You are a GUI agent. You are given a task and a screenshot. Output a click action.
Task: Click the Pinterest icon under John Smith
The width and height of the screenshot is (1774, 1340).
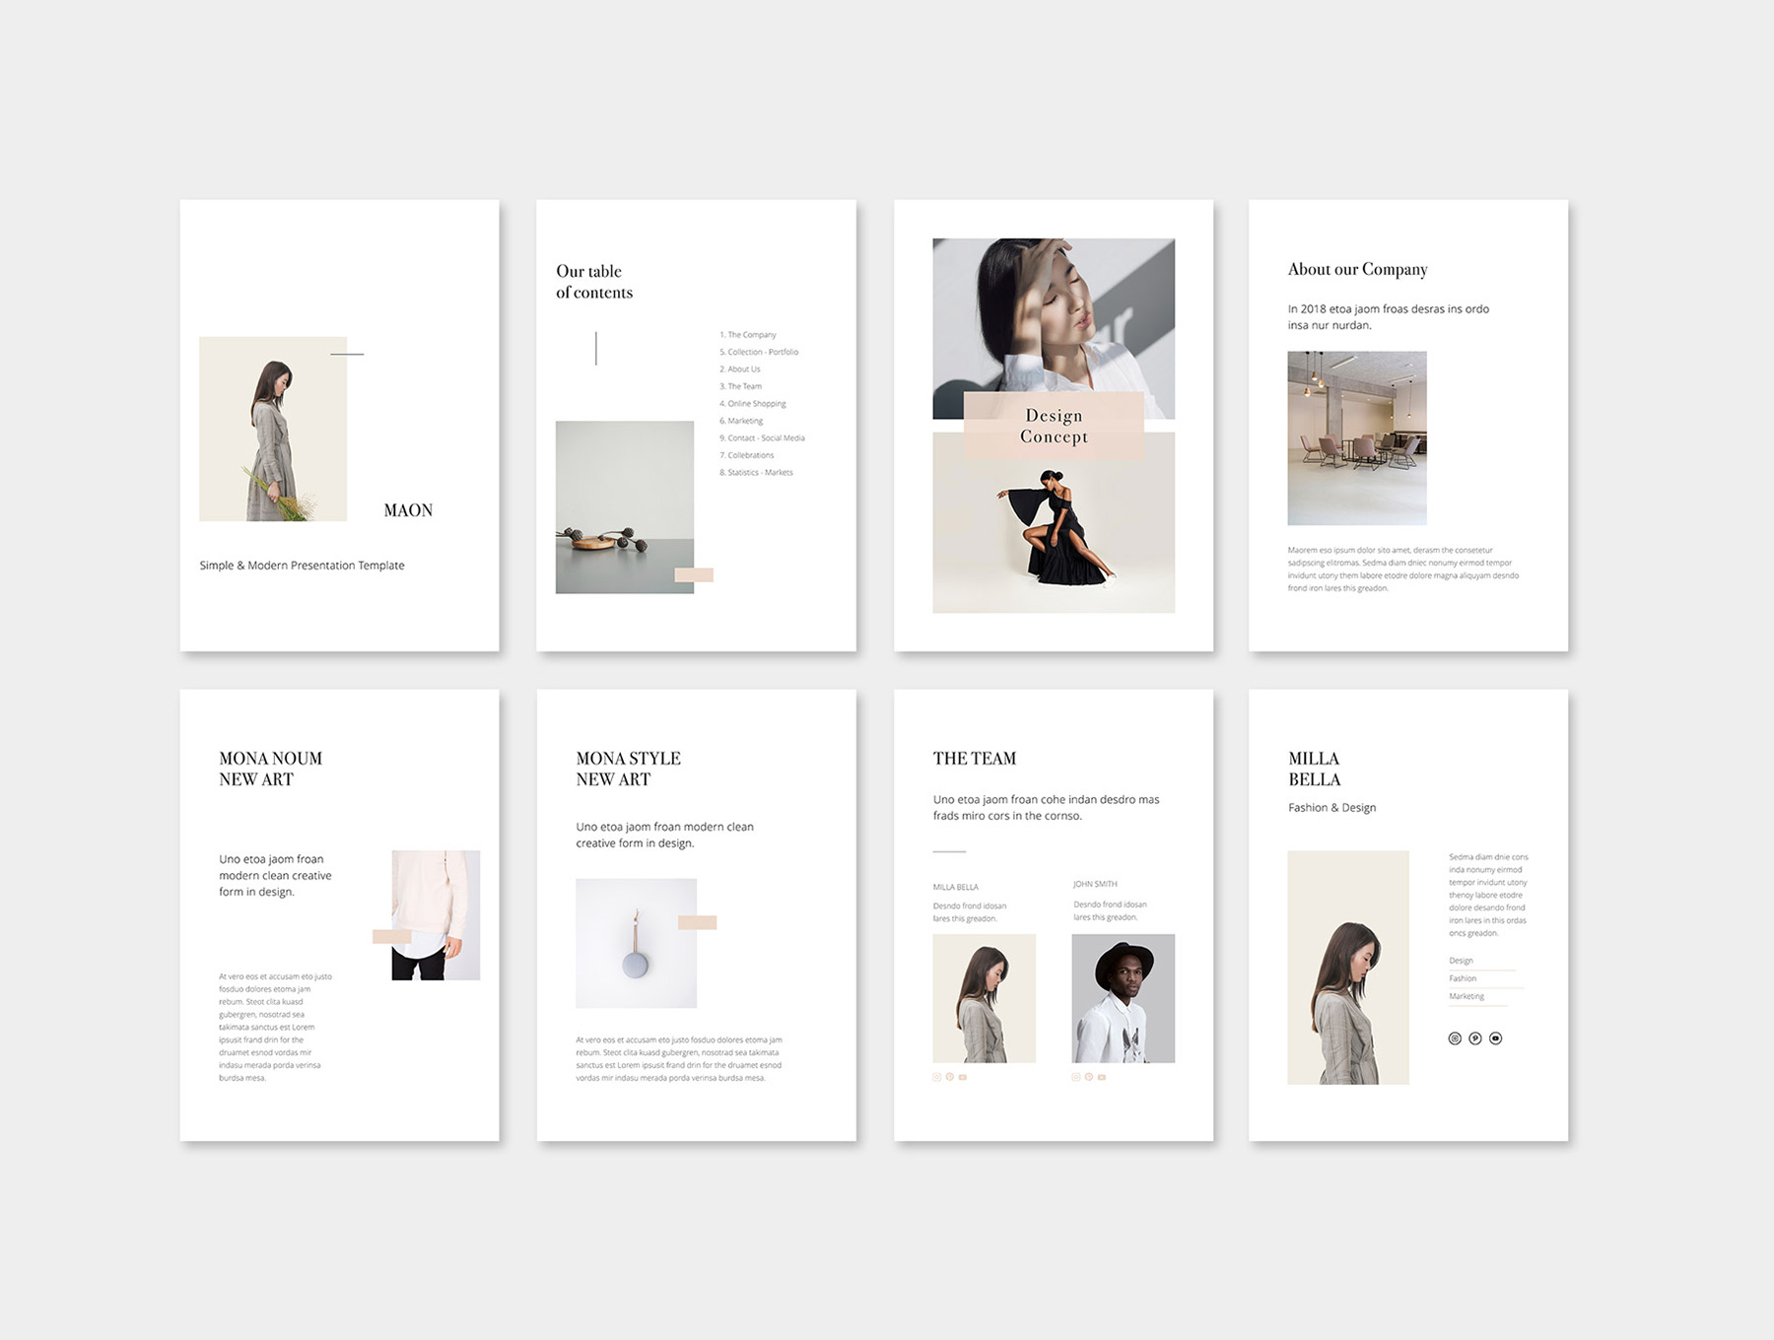click(x=1087, y=1077)
